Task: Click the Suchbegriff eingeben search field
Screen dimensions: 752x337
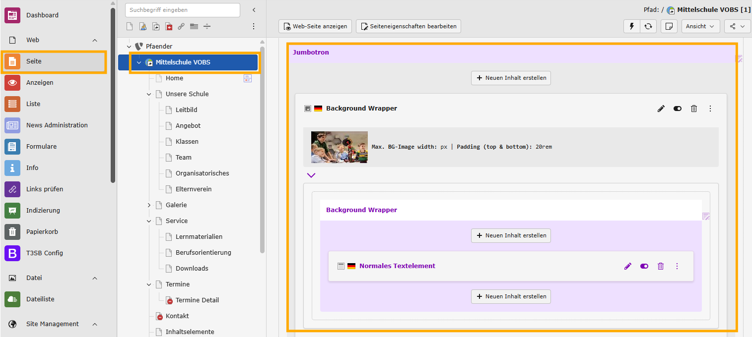Action: pyautogui.click(x=182, y=10)
